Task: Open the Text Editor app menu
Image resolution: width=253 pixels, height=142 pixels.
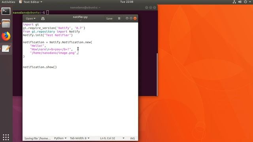Action: click(x=30, y=2)
